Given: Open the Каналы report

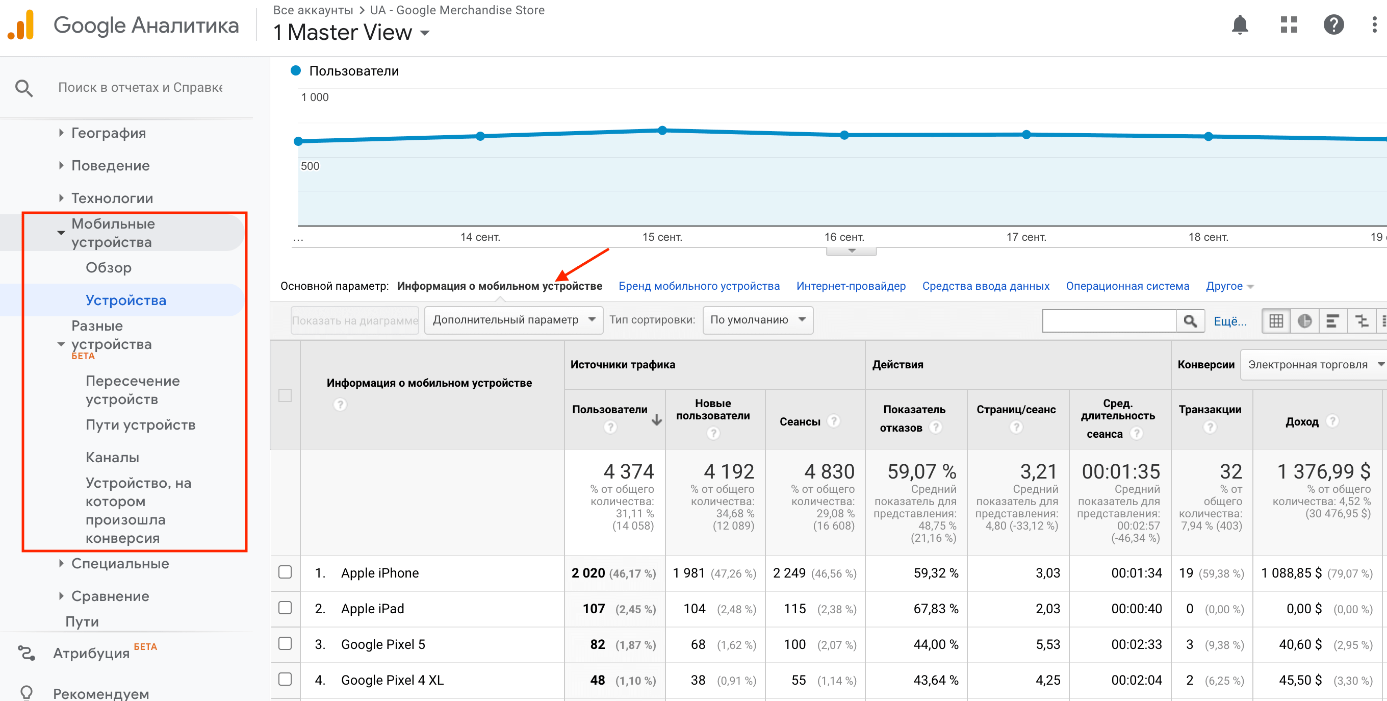Looking at the screenshot, I should (x=113, y=458).
